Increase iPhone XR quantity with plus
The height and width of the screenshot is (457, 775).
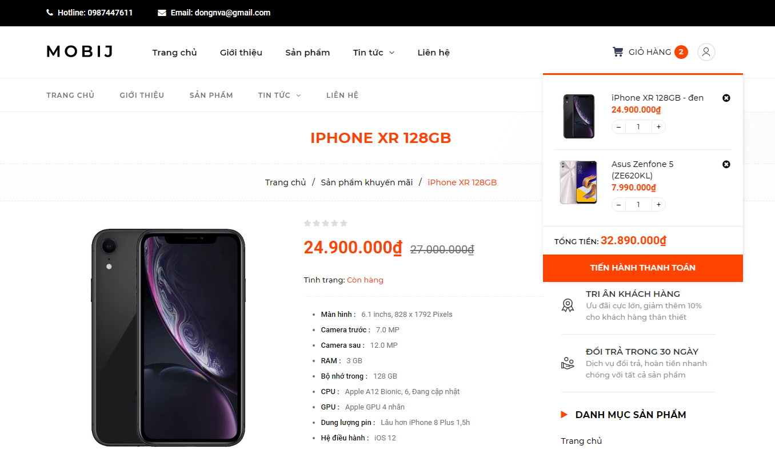659,127
